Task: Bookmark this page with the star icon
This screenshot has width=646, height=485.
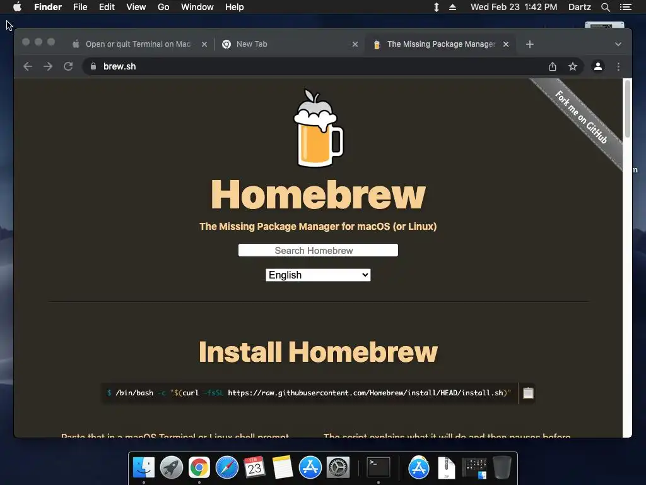Action: pyautogui.click(x=573, y=66)
